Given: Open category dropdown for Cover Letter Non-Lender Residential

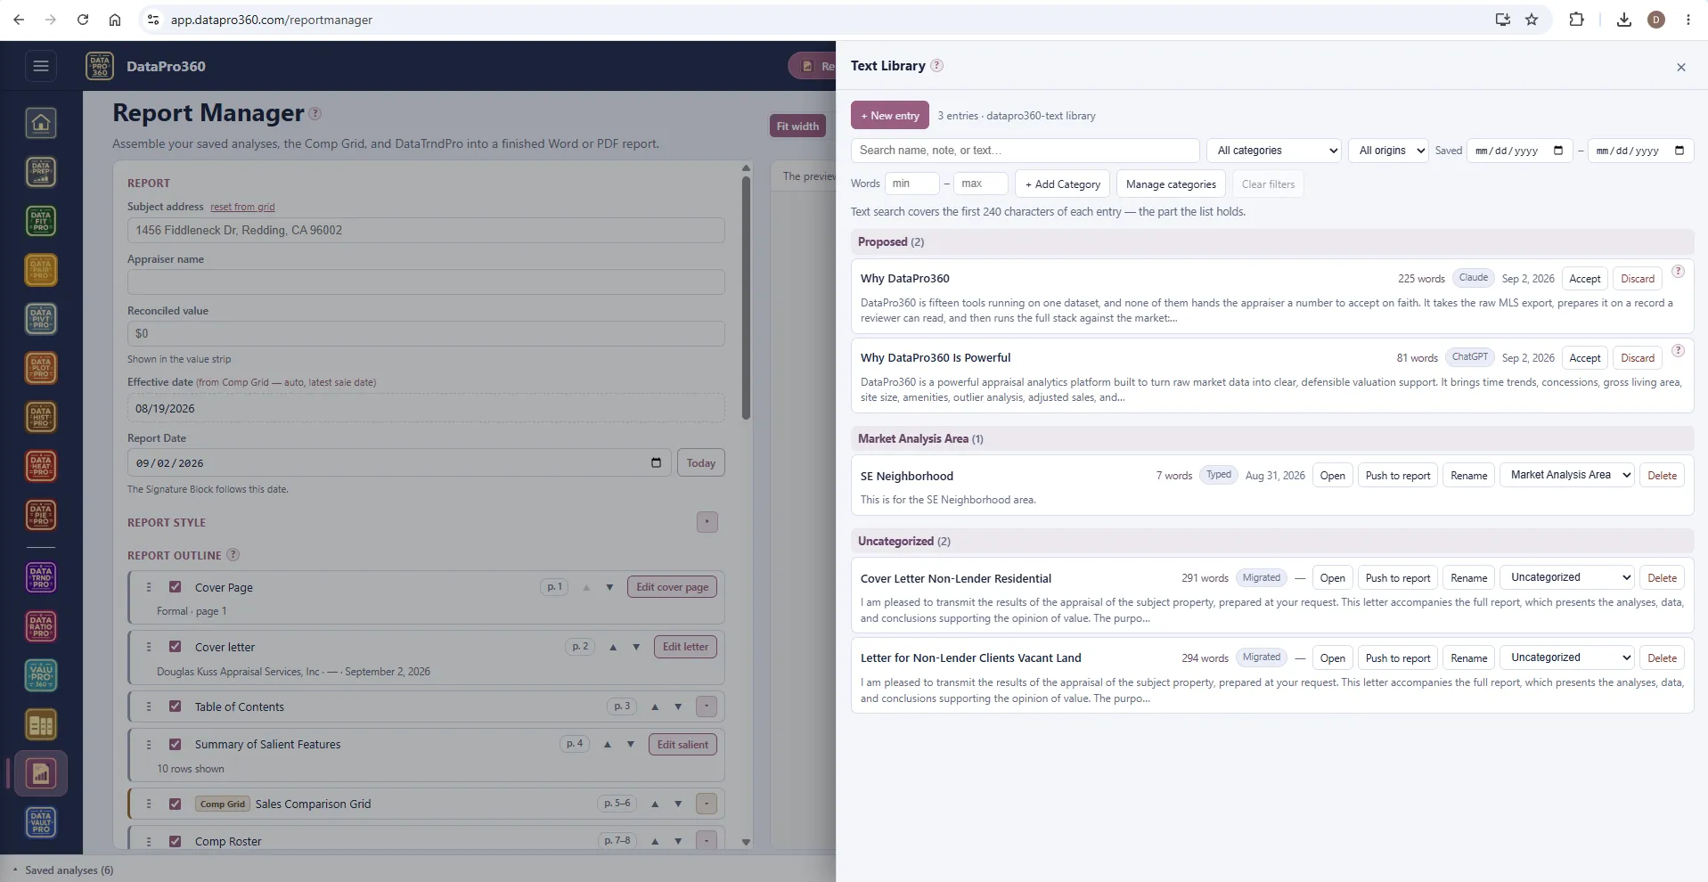Looking at the screenshot, I should pos(1567,577).
